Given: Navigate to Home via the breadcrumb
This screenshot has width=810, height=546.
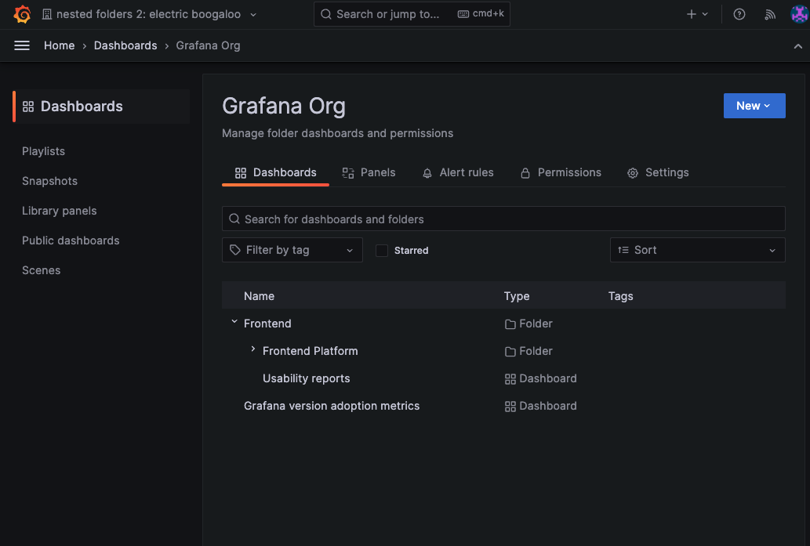Looking at the screenshot, I should (60, 45).
